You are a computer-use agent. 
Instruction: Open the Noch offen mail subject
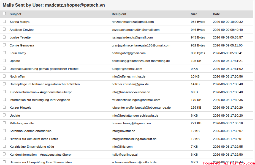(x=17, y=76)
